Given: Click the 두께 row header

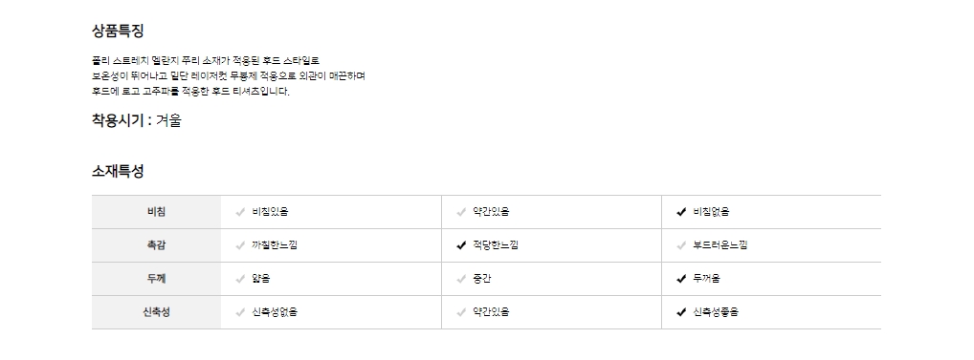Looking at the screenshot, I should point(157,279).
